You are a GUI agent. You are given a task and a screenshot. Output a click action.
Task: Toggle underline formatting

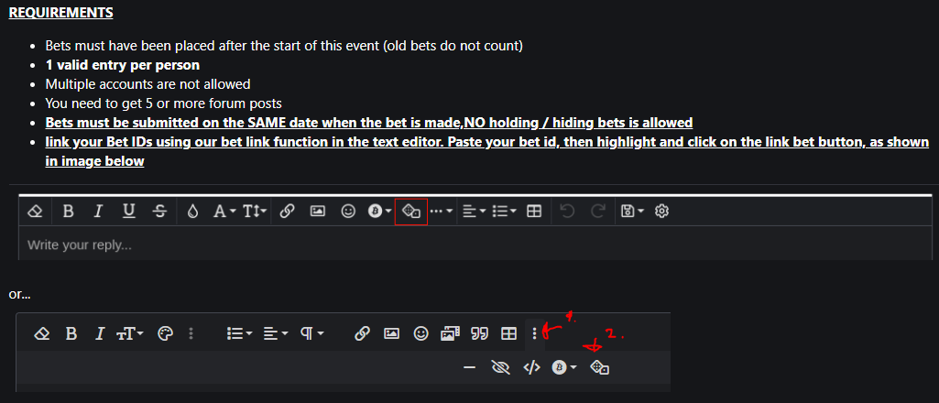coord(128,211)
